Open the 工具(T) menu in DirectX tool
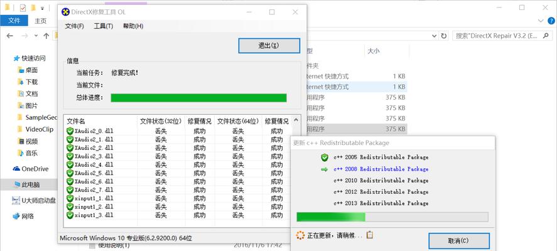Image resolution: width=557 pixels, height=251 pixels. pos(104,26)
